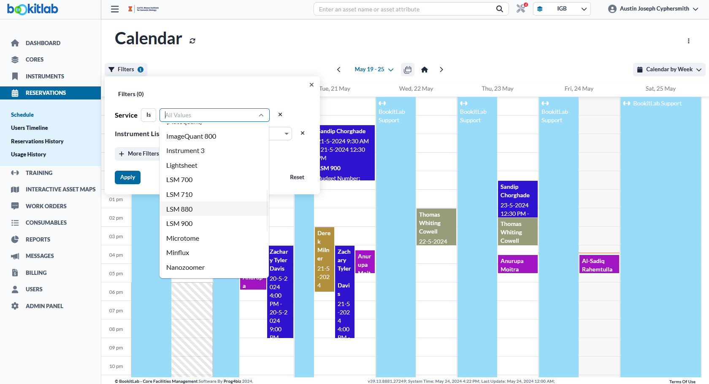This screenshot has height=384, width=709.
Task: Select Minflux option
Action: click(214, 253)
